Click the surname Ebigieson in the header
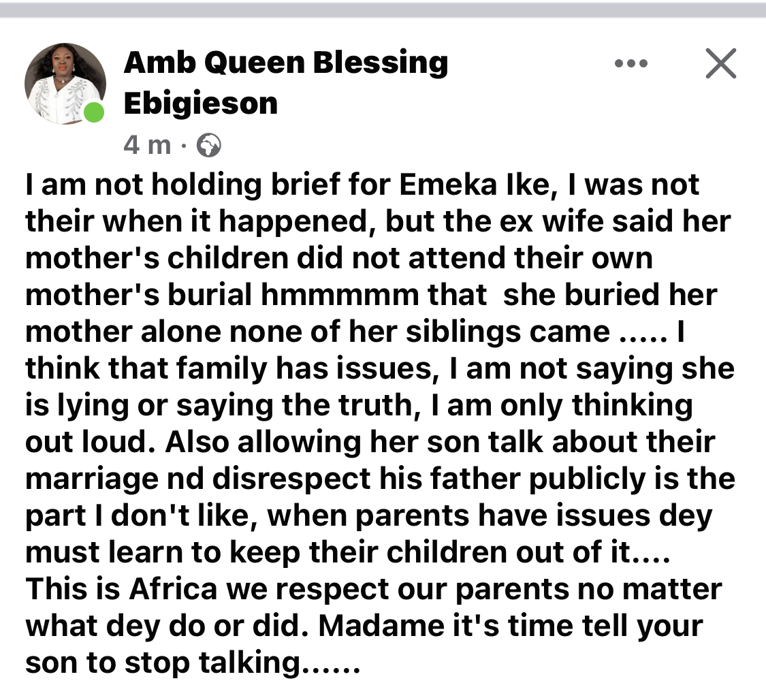 201,104
